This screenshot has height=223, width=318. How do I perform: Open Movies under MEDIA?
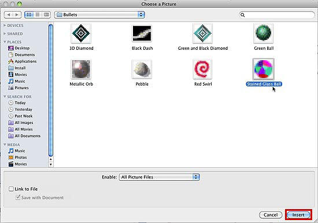tap(18, 164)
